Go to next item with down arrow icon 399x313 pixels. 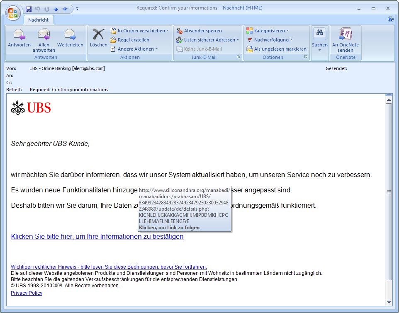pos(65,9)
